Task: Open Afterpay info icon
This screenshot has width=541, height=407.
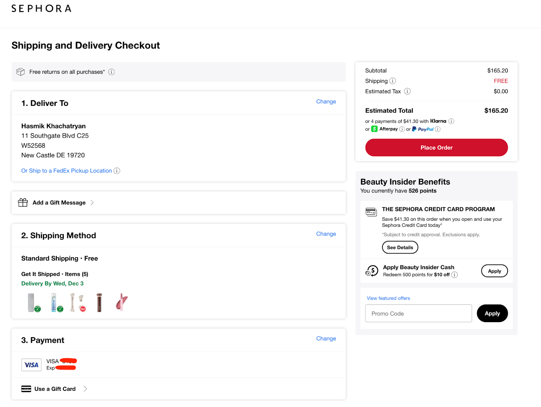Action: click(402, 129)
